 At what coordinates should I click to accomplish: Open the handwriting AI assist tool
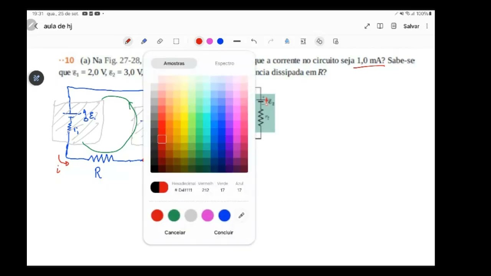[287, 41]
